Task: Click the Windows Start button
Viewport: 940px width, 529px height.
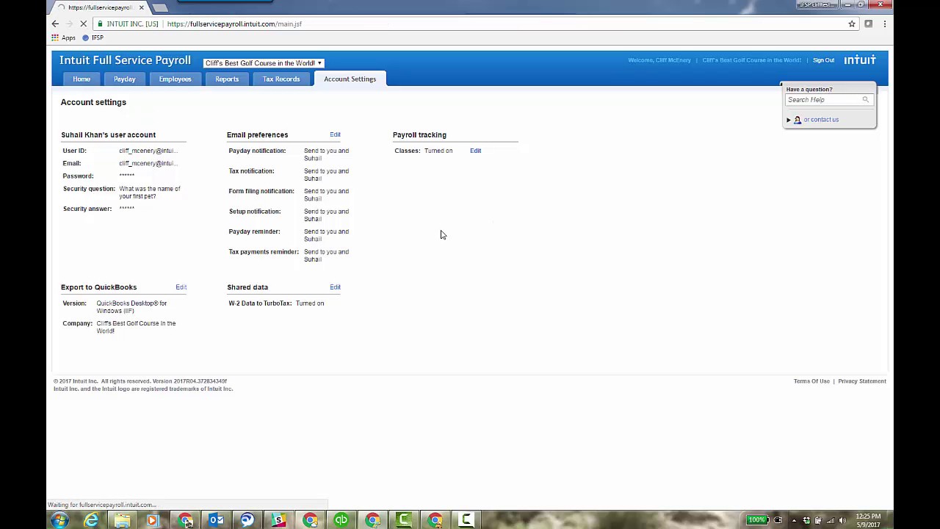Action: tap(59, 520)
